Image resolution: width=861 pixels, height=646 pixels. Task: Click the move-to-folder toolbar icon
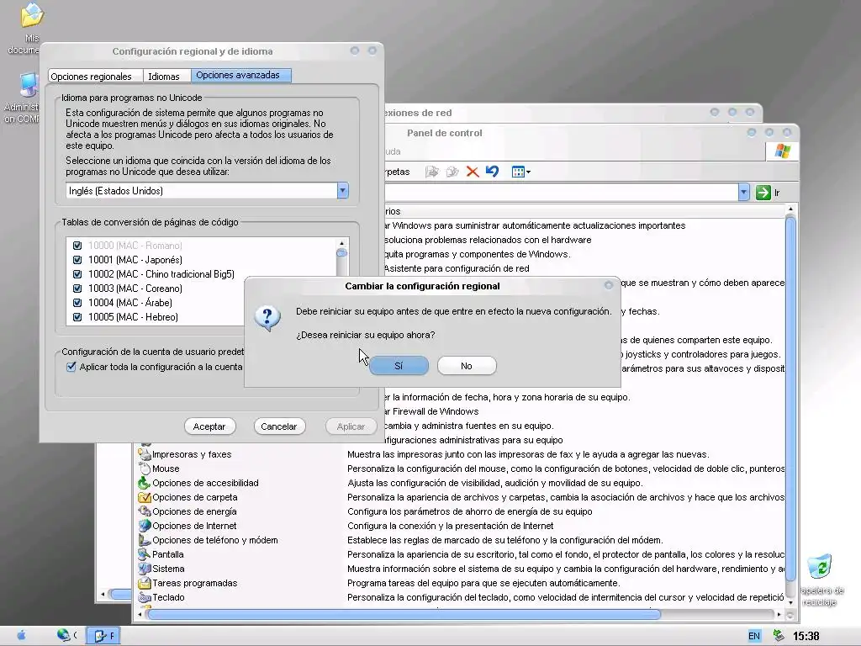click(432, 172)
